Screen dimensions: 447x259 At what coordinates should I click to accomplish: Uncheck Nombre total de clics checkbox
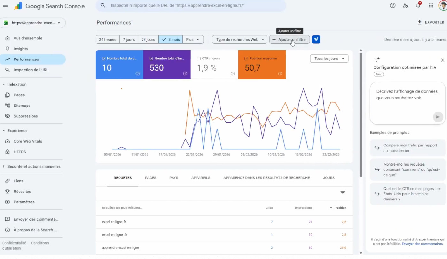point(104,59)
